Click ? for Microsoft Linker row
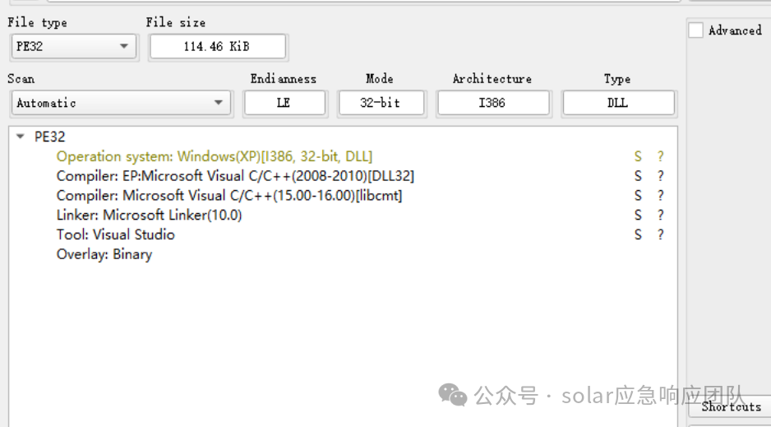Screen dimensions: 771x427 click(660, 215)
